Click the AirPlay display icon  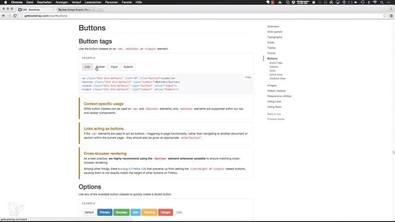point(338,2)
